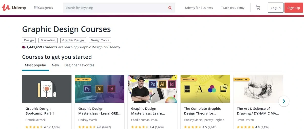Click Bestseller badge on Drawing course
This screenshot has width=304, height=129.
point(241,80)
